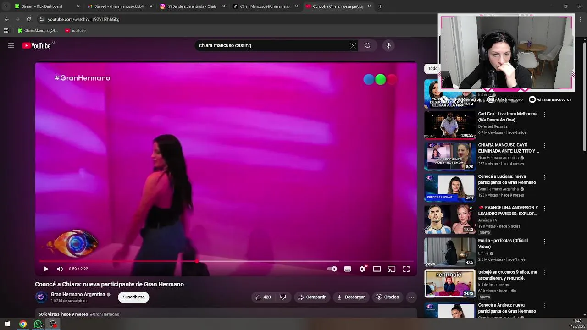Screen dimensions: 587x330
Task: Send thanks with Gracias button
Action: (x=388, y=297)
